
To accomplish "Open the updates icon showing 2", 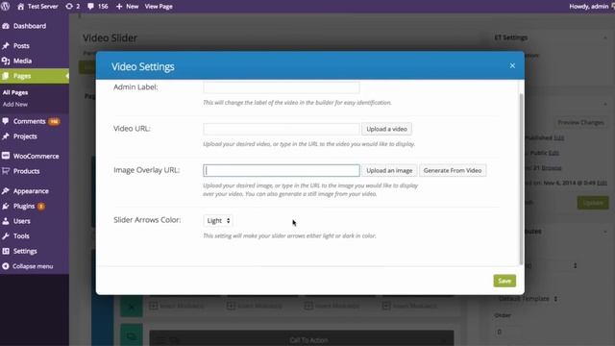I will tap(73, 7).
